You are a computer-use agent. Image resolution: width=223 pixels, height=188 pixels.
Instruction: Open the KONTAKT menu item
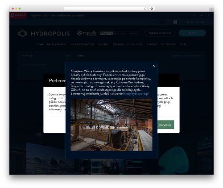tap(152, 44)
